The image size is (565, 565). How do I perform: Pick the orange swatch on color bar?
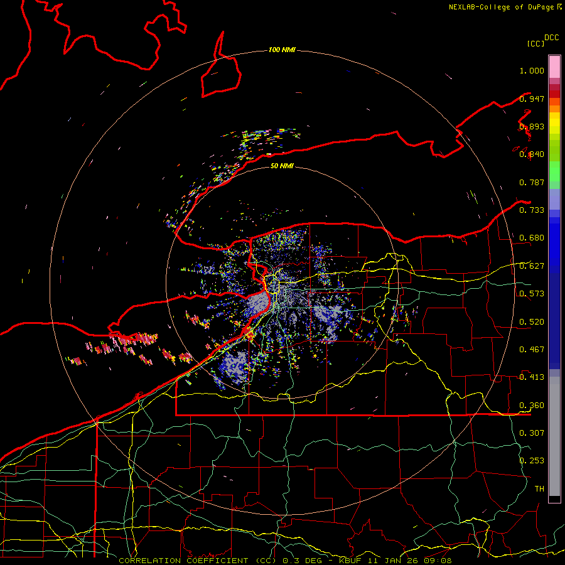(554, 109)
